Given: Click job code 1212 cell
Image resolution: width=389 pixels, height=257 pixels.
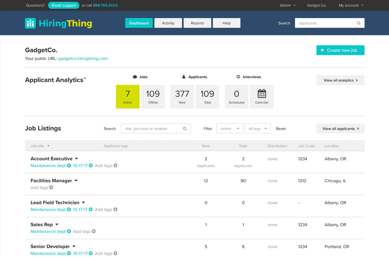Looking at the screenshot, I should (x=302, y=181).
